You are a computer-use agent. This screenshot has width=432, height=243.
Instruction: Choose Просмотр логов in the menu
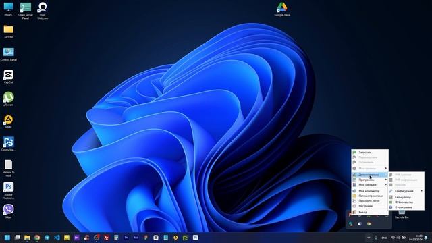370,201
